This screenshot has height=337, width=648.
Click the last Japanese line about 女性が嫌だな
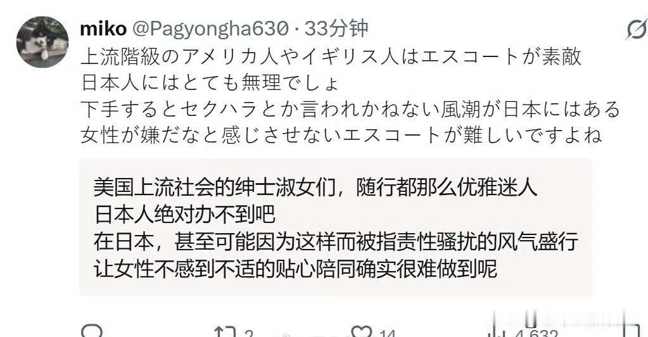[x=341, y=135]
